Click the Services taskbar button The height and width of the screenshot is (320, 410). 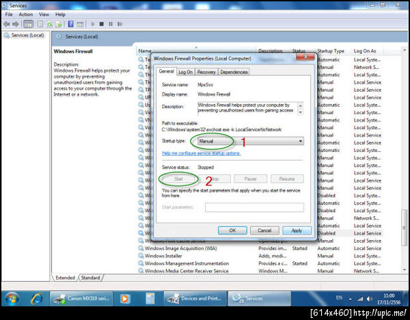pyautogui.click(x=260, y=299)
